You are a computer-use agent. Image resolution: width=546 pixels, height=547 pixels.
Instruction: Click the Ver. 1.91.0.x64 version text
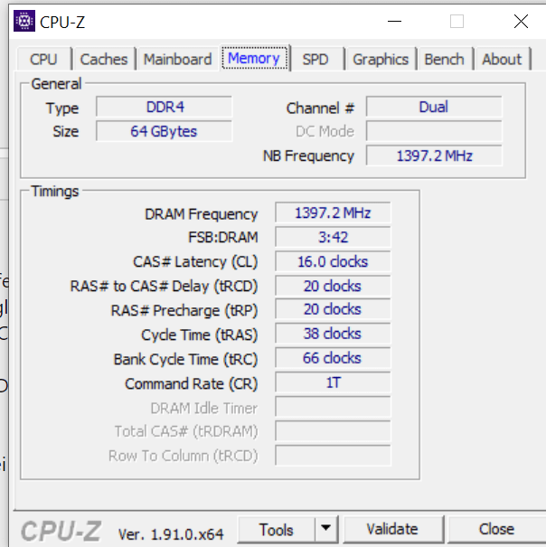tap(171, 534)
